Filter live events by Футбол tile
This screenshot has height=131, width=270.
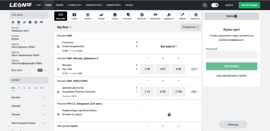click(x=88, y=16)
